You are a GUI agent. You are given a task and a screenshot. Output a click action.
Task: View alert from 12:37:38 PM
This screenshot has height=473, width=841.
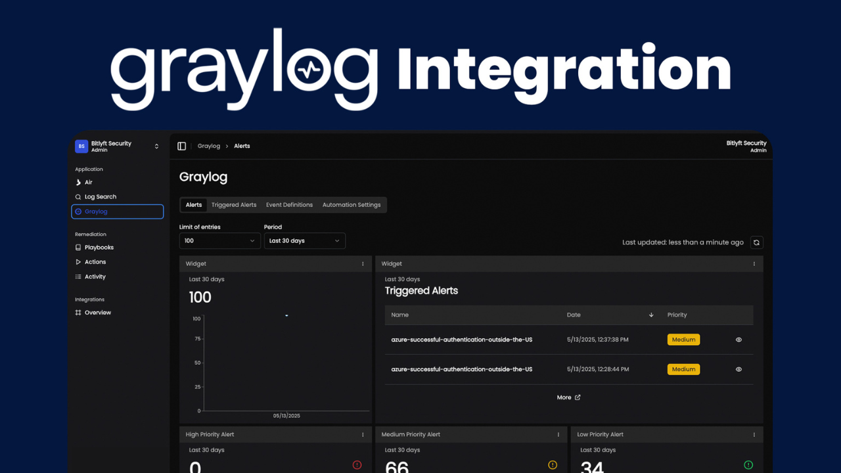tap(739, 340)
